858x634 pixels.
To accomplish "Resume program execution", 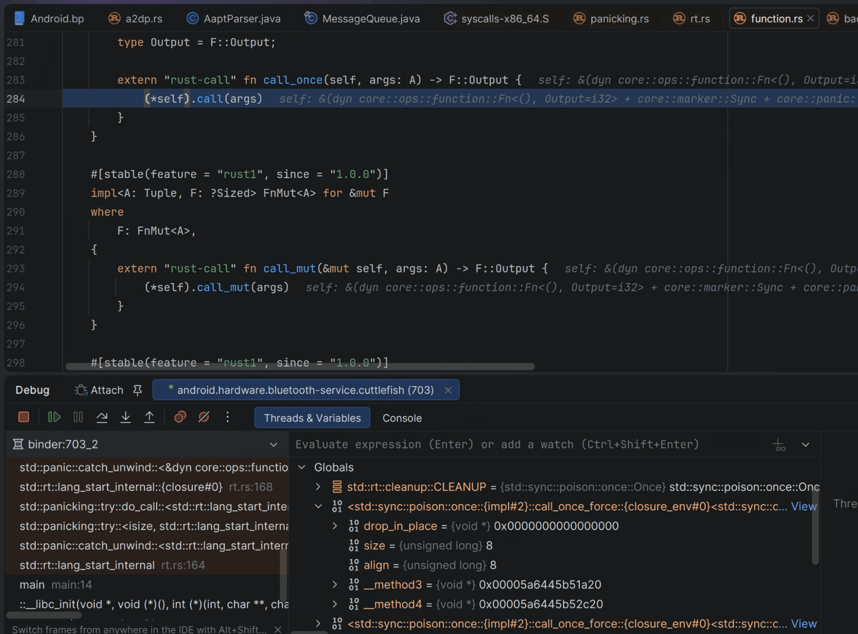I will tap(54, 417).
